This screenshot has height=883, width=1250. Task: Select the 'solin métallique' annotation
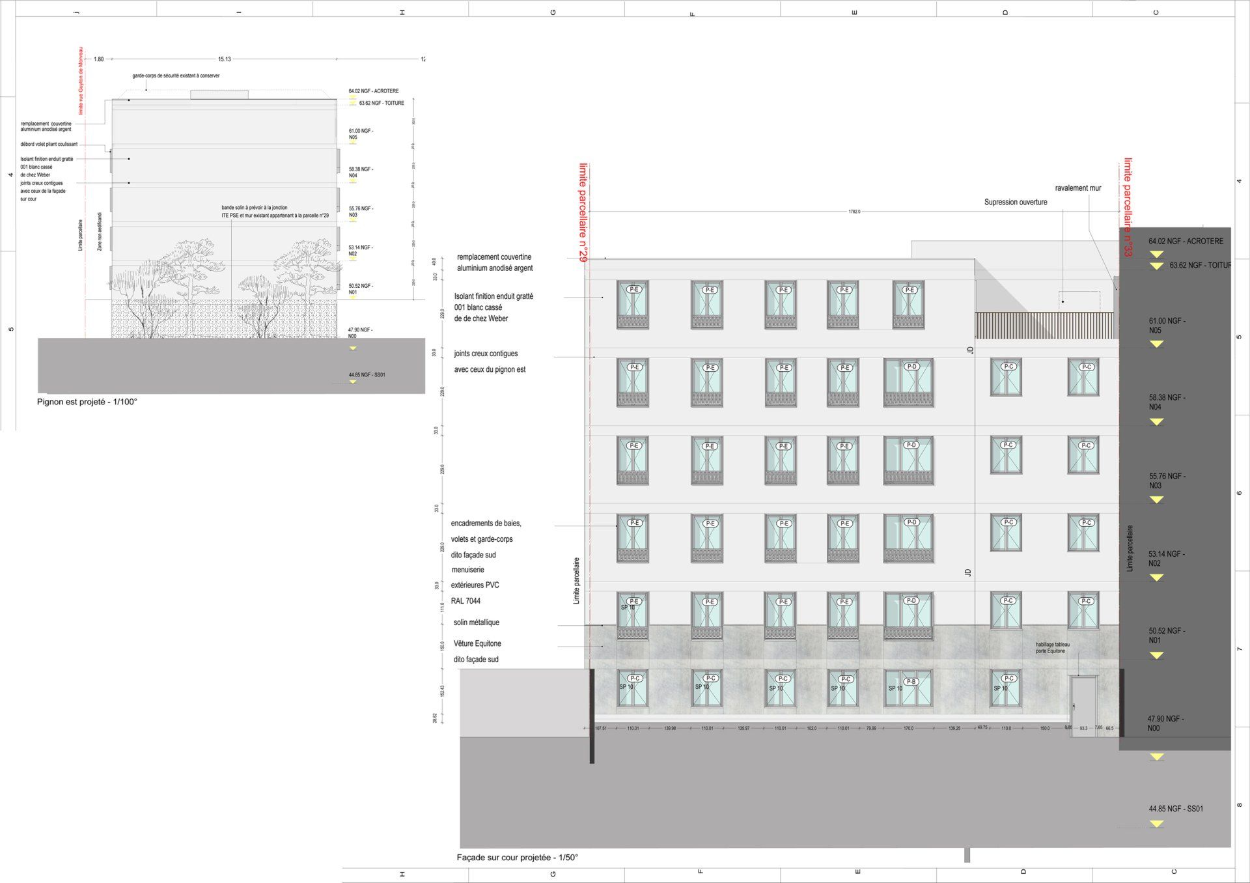(477, 623)
